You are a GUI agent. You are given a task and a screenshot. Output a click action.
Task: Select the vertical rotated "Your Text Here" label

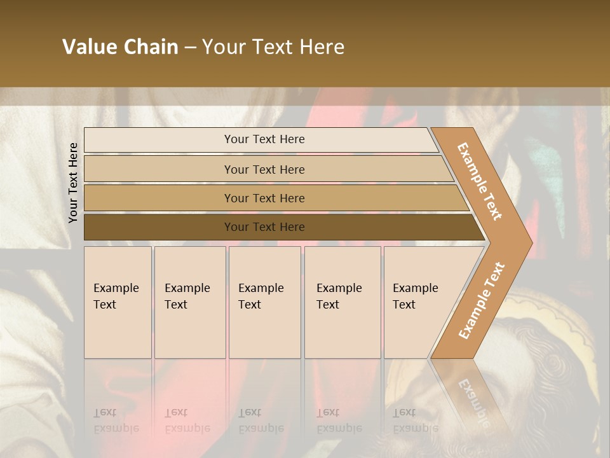pos(73,183)
